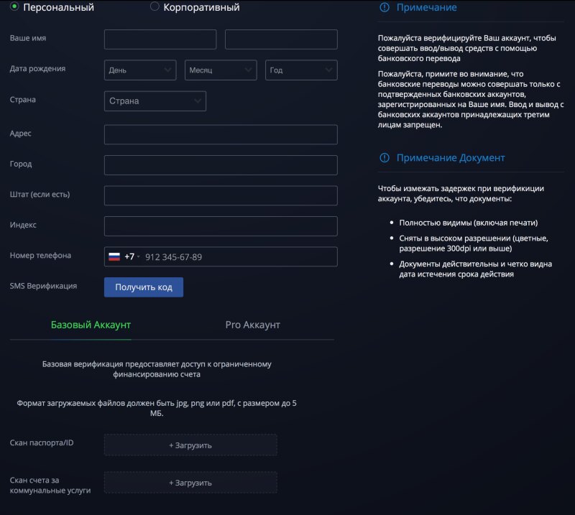The width and height of the screenshot is (575, 515).
Task: Open the День birth date dropdown
Action: coord(140,70)
